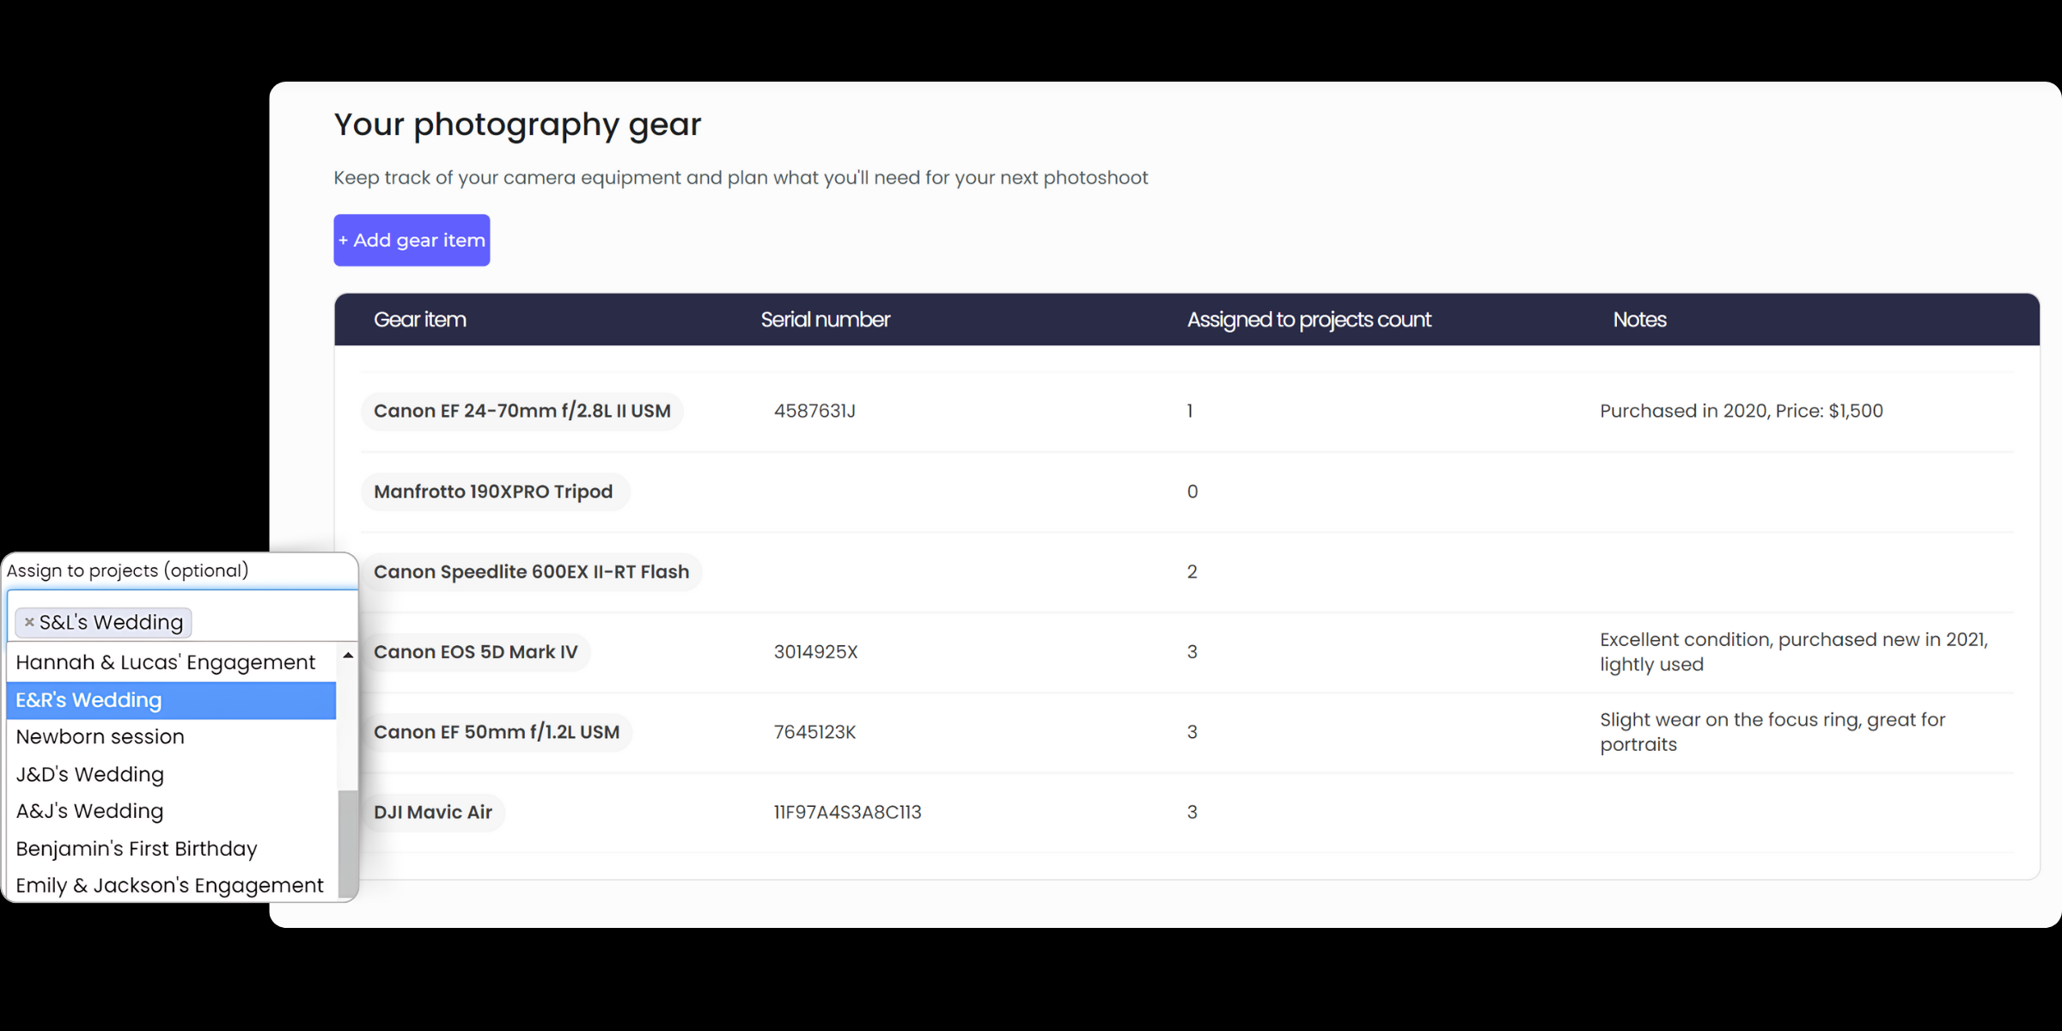Open Canon EOS 5D Mark IV item

pos(476,652)
